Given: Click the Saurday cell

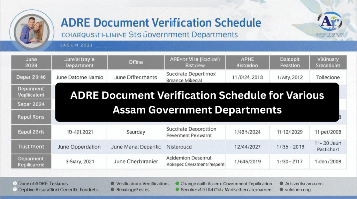Looking at the screenshot, I should pyautogui.click(x=136, y=132).
